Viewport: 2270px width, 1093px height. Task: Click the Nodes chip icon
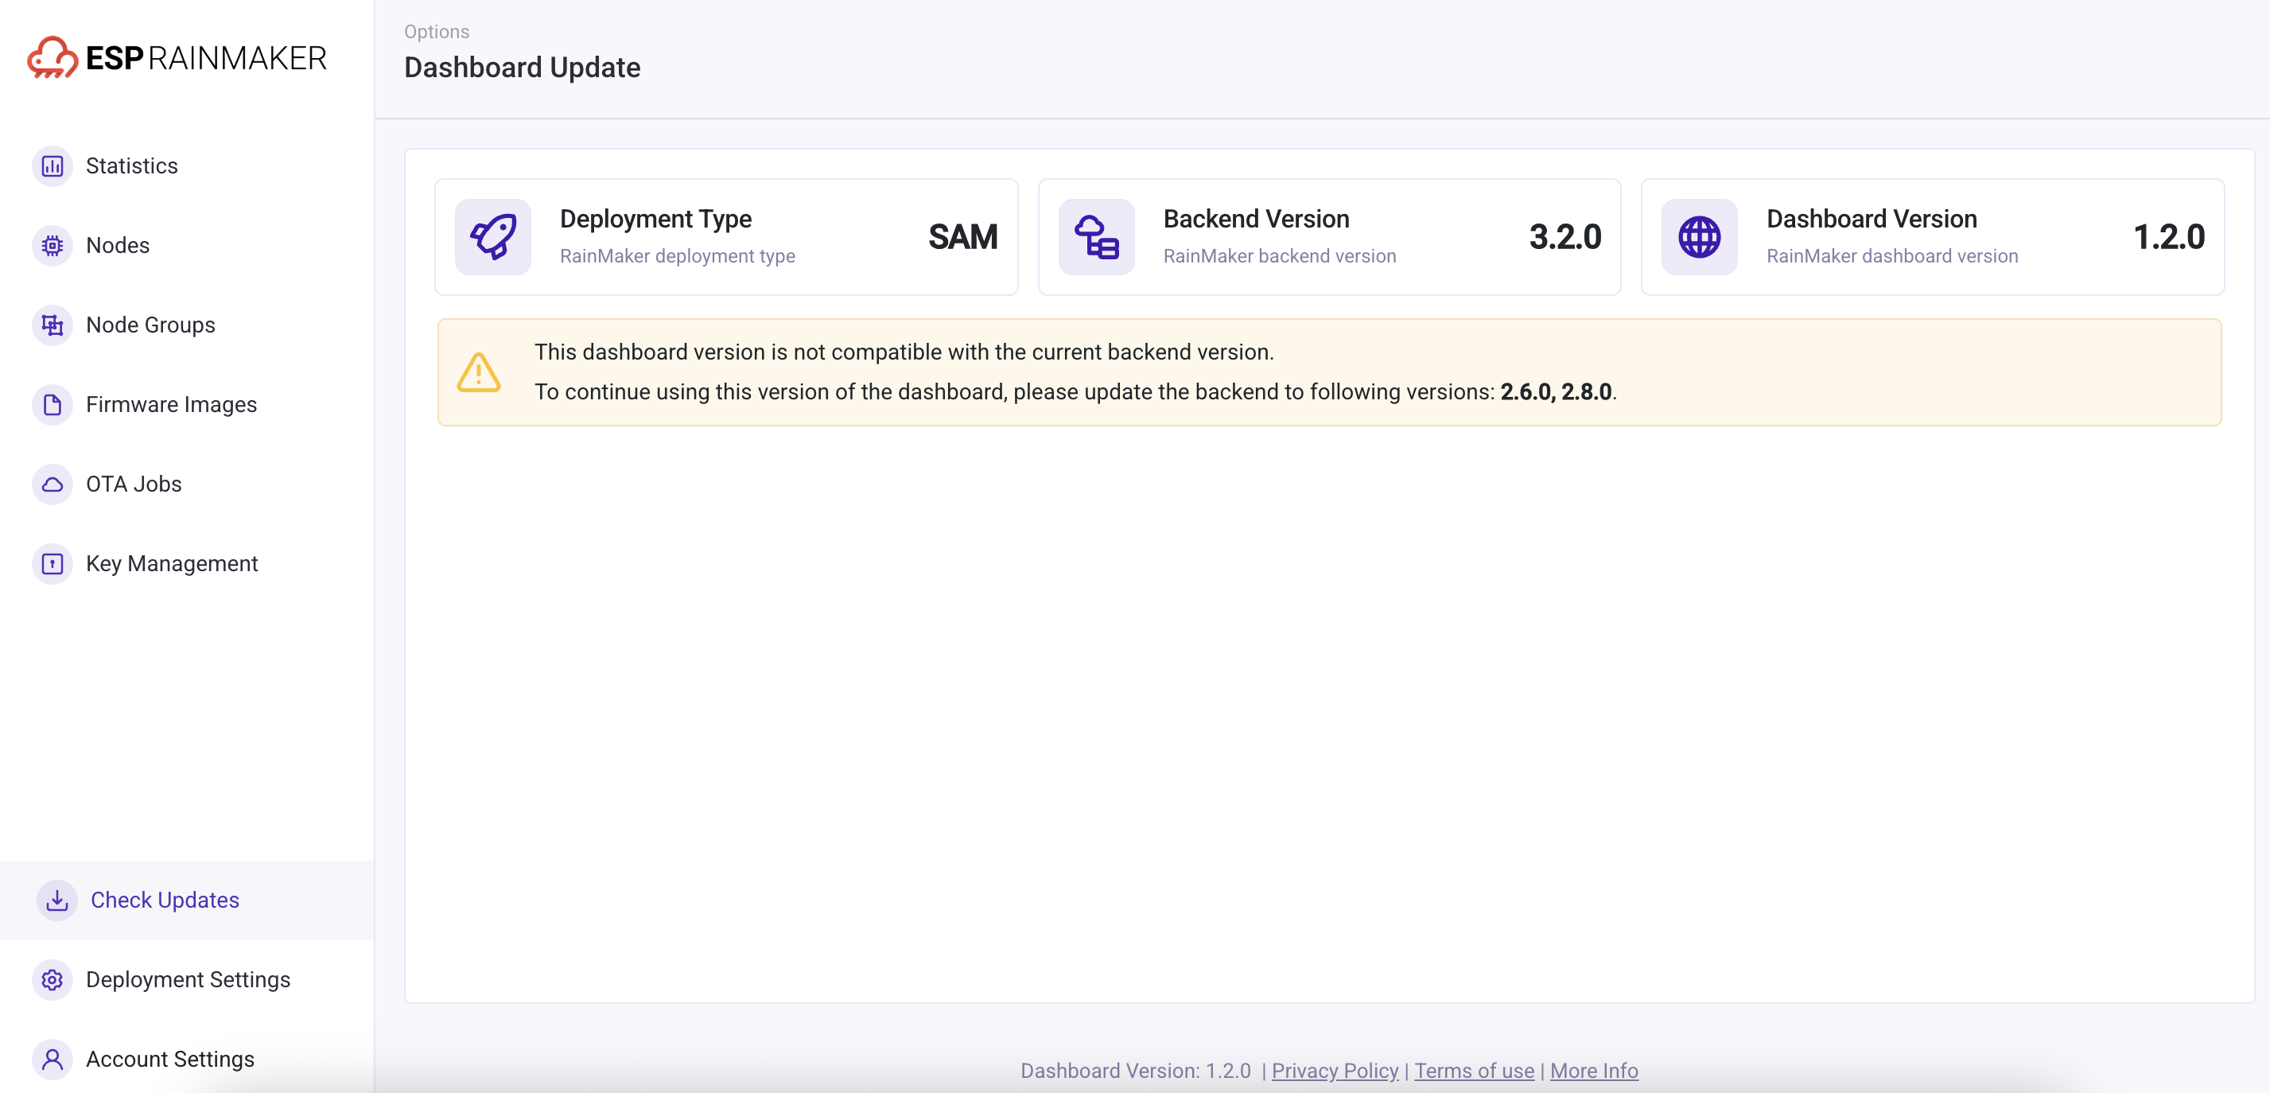(52, 245)
